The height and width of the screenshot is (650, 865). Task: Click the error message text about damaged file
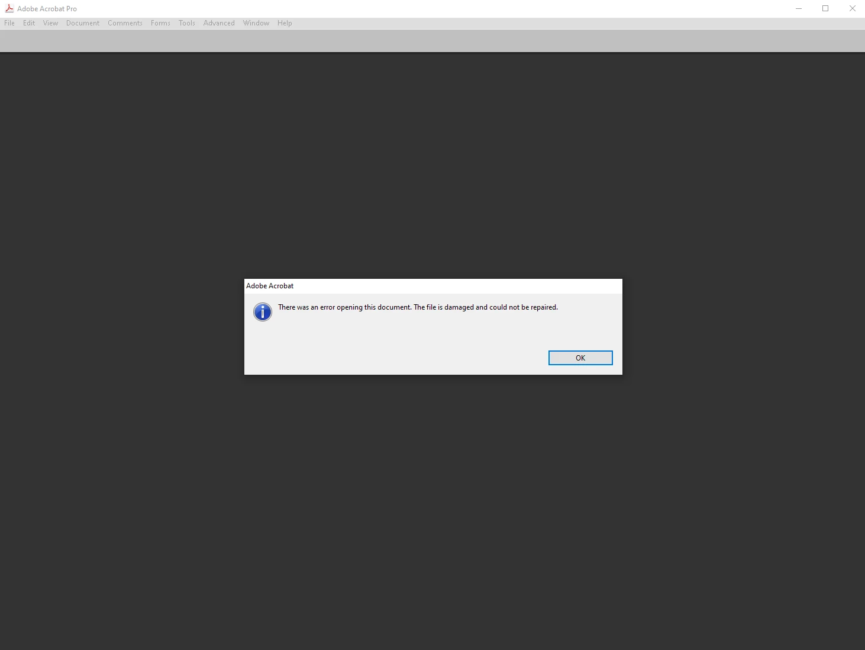pos(418,307)
